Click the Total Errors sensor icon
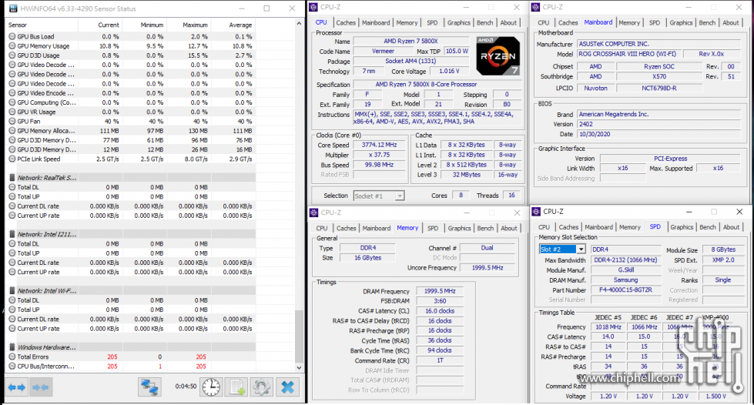This screenshot has width=754, height=405. (x=12, y=357)
